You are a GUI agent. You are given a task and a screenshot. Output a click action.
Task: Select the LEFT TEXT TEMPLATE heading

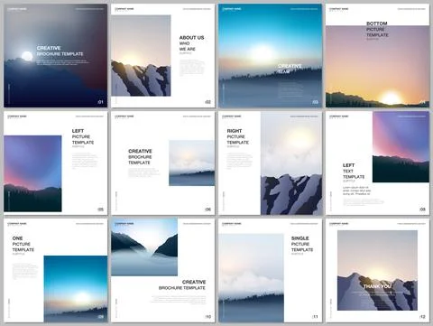354,171
